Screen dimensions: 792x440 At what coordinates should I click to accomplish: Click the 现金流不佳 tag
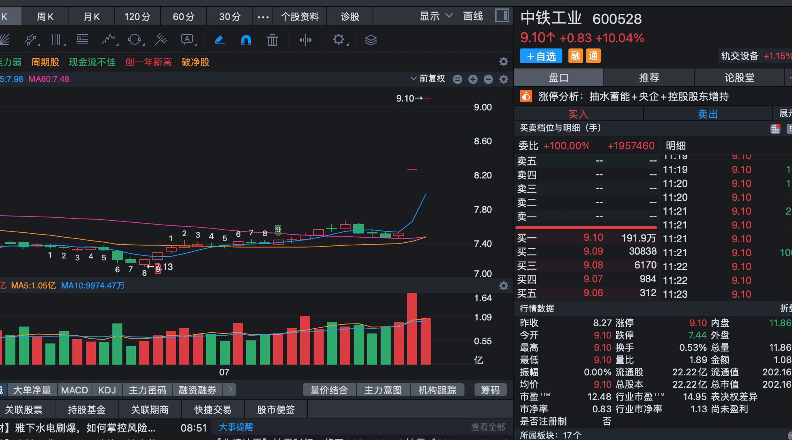92,62
